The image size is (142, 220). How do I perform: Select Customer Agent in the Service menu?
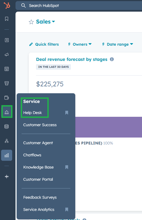pyautogui.click(x=38, y=143)
